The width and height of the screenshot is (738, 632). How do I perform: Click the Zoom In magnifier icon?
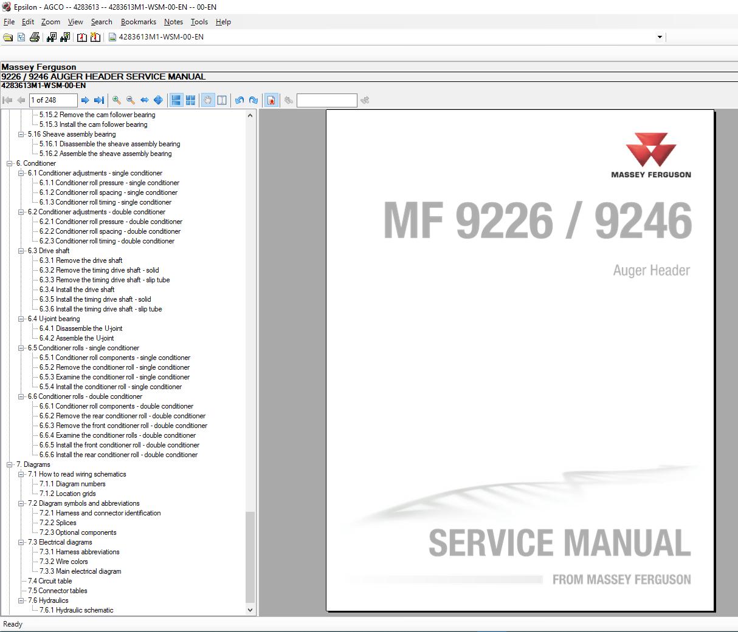click(x=116, y=100)
